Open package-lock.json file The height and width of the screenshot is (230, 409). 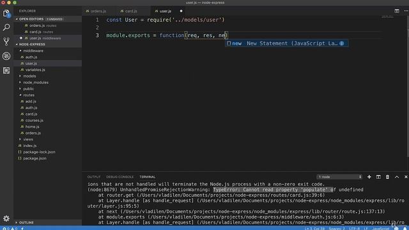point(48,152)
